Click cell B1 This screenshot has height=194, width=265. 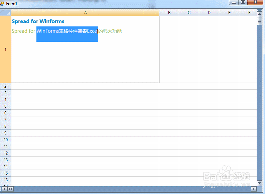click(169, 50)
